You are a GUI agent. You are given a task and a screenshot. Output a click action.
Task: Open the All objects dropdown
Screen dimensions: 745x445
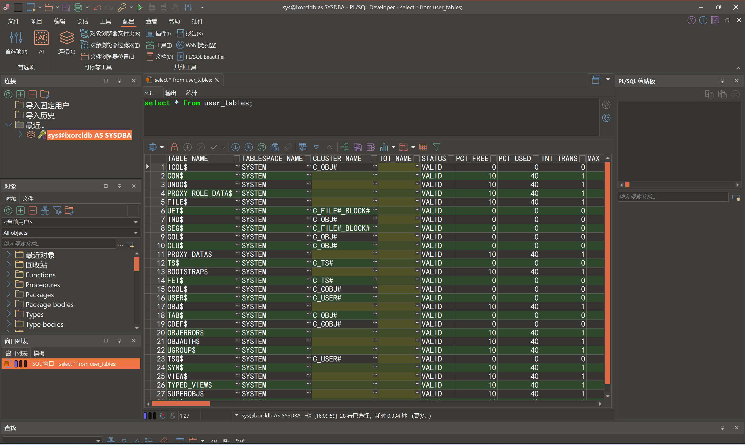point(136,233)
